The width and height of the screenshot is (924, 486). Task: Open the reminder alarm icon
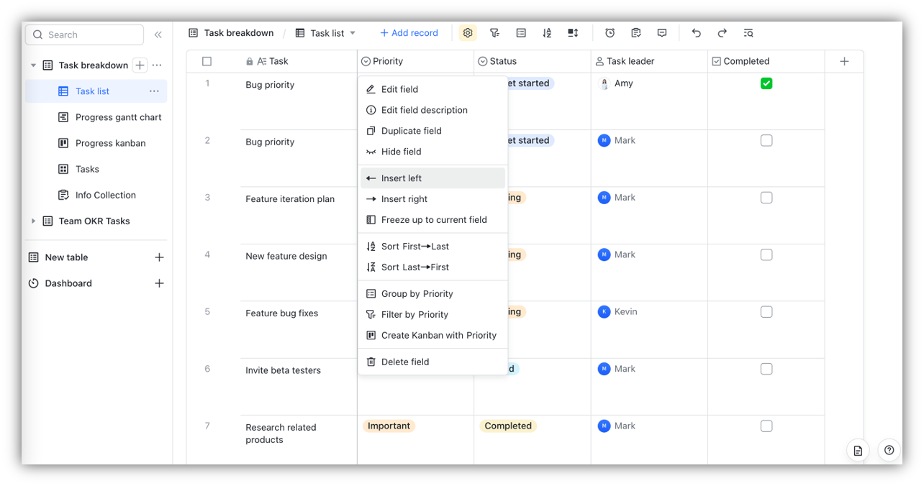[x=610, y=32]
